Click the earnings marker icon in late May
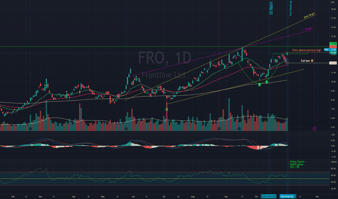Screen dimensions: 338x199 (126, 129)
